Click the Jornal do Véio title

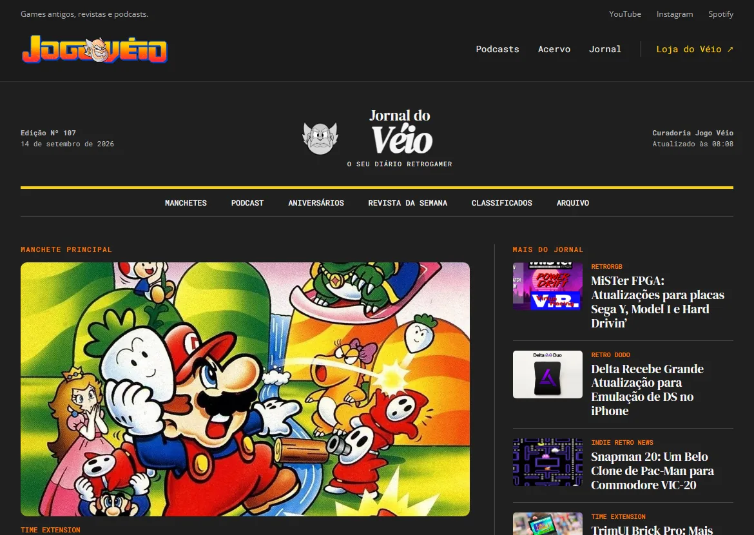(x=401, y=131)
